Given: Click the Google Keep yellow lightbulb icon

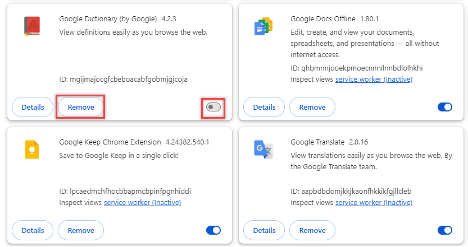Looking at the screenshot, I should [x=32, y=150].
